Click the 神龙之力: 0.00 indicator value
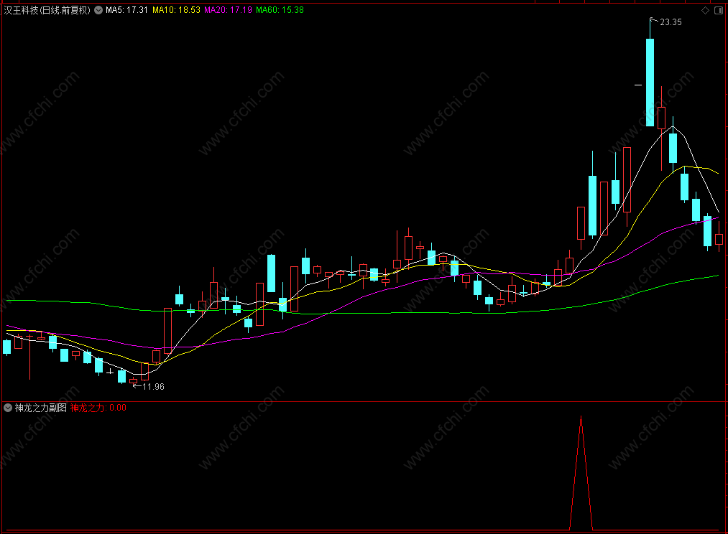 tap(98, 408)
